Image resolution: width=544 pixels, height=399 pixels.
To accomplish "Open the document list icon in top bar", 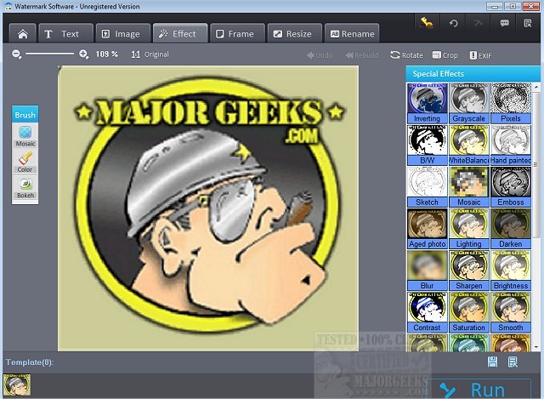I will 528,23.
